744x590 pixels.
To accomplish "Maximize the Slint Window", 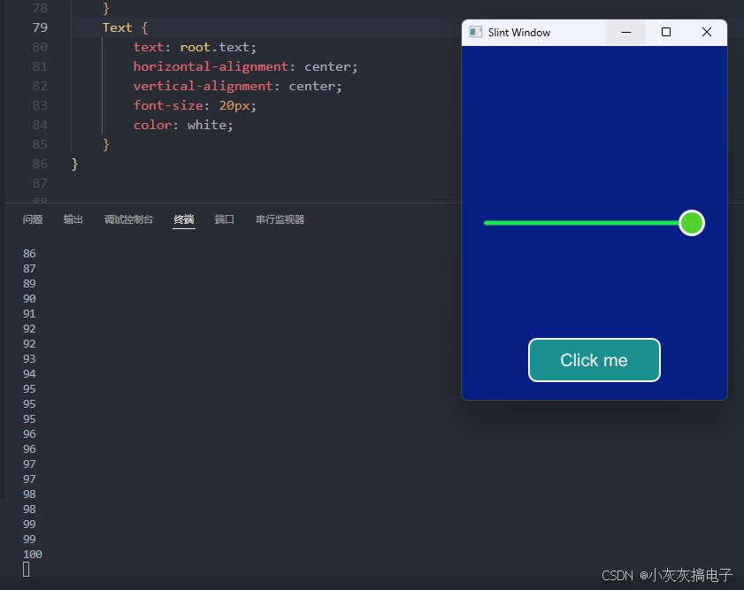I will (x=666, y=32).
